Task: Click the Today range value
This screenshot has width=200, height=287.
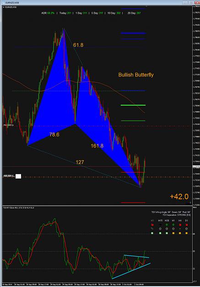Action: tap(69, 13)
